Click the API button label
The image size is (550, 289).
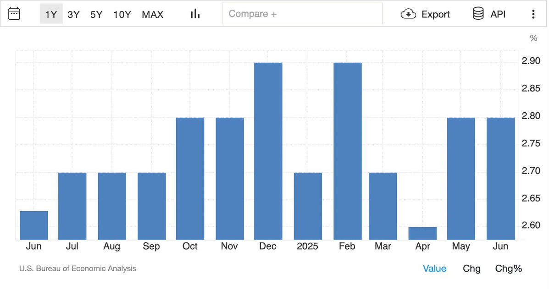[498, 14]
